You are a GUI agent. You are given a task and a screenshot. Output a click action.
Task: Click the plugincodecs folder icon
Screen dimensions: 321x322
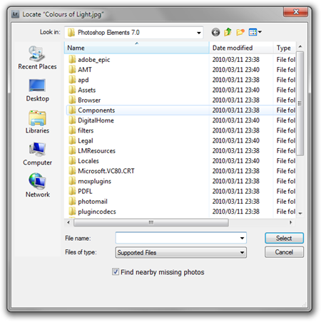(72, 212)
